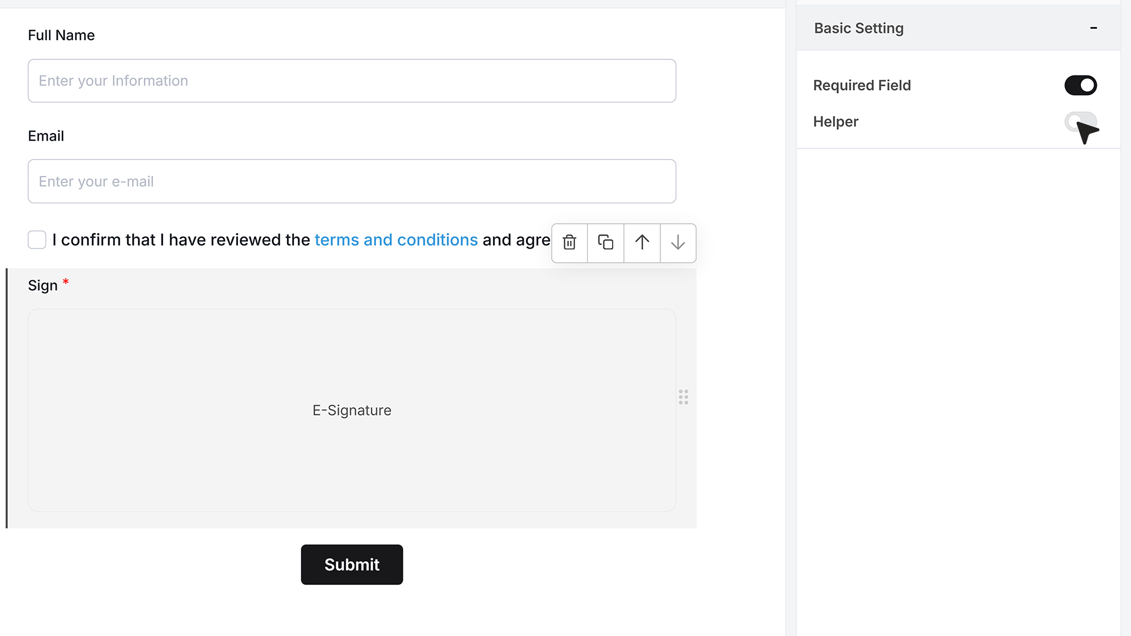Move the Sign field up with arrow
The height and width of the screenshot is (636, 1131).
coord(642,243)
